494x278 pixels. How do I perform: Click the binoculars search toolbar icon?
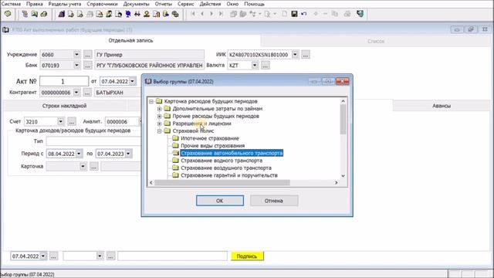(x=137, y=14)
